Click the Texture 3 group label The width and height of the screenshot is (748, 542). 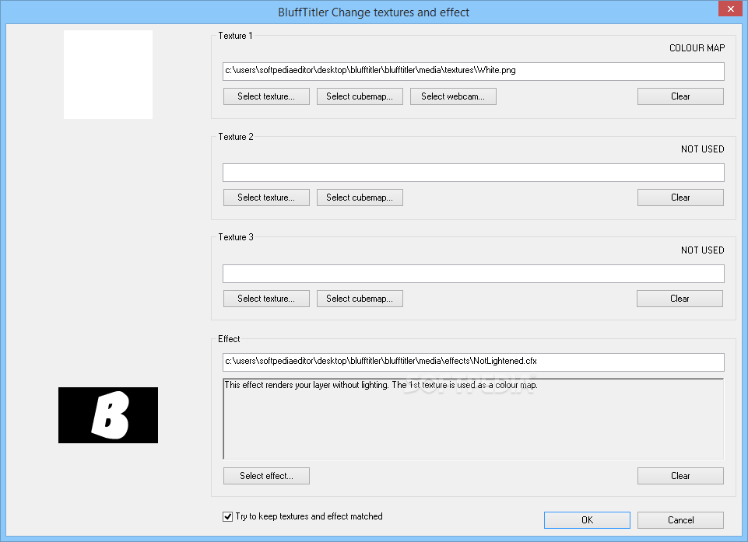click(236, 237)
